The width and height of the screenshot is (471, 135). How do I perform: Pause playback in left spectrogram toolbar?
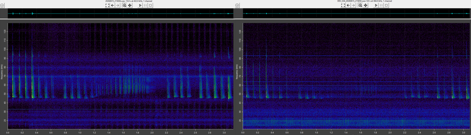pos(145,6)
